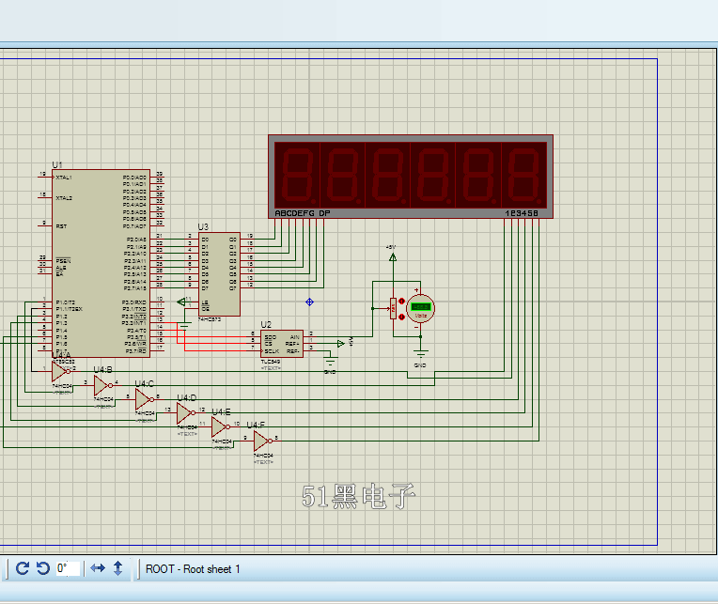The width and height of the screenshot is (718, 604).
Task: Click the rotate anti-clockwise icon
Action: [x=42, y=568]
